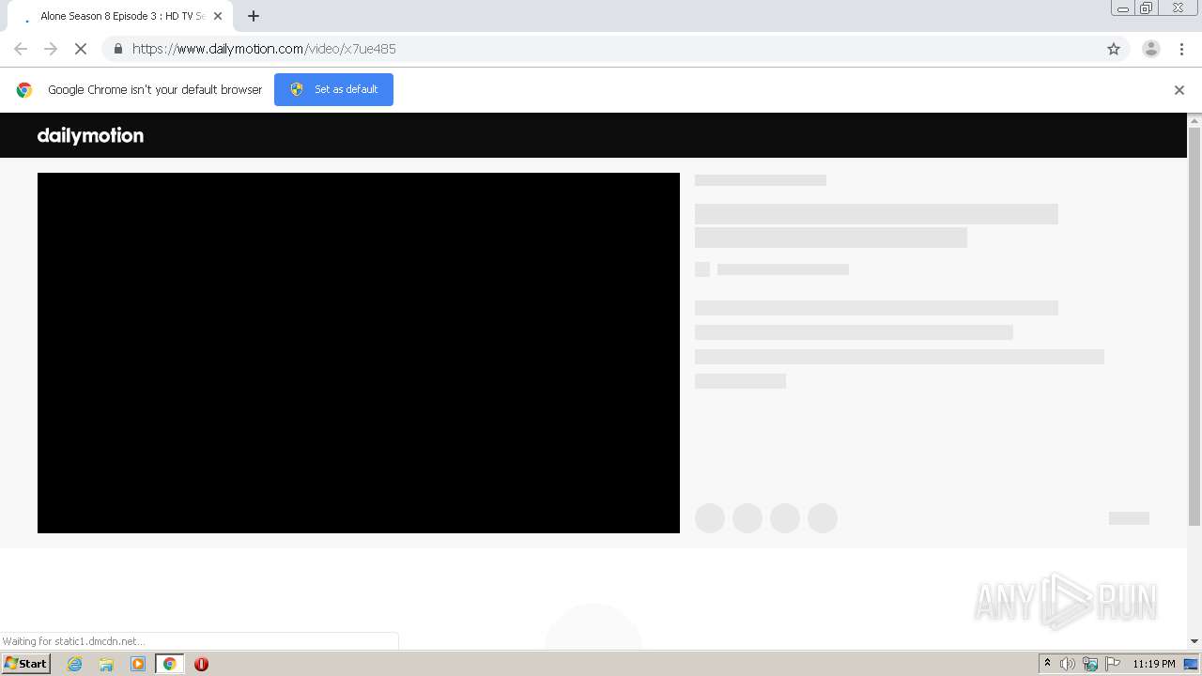This screenshot has height=676, width=1202.
Task: Open the Windows Start menu
Action: tap(26, 664)
